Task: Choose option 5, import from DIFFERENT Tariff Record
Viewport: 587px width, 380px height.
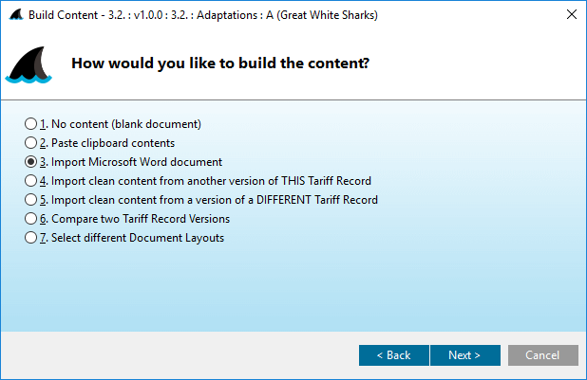Action: click(x=31, y=200)
